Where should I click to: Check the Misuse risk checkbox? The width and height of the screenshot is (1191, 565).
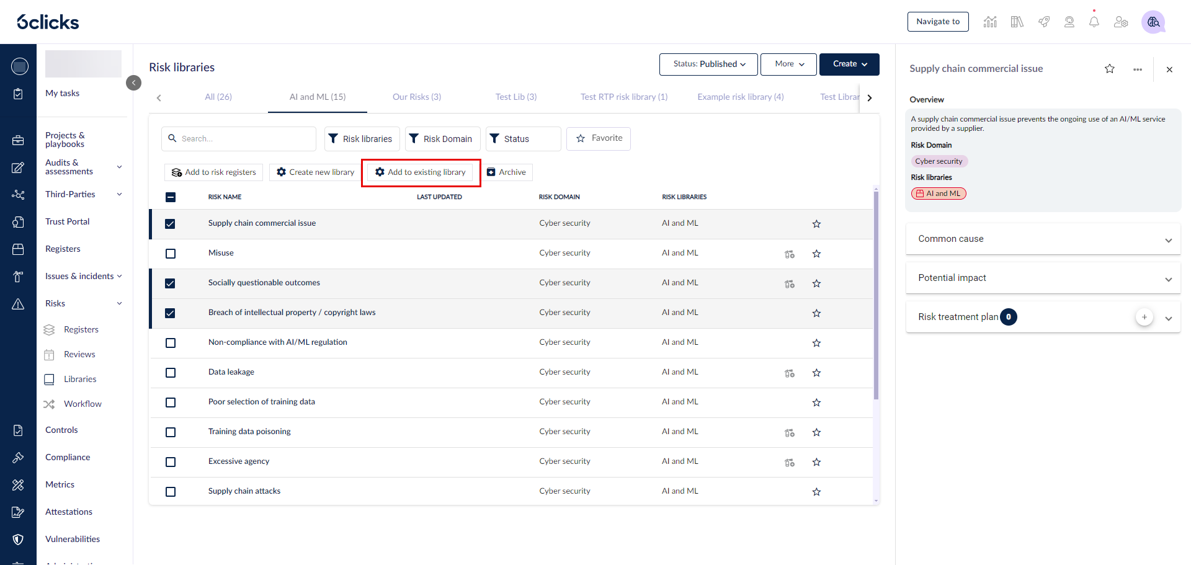pos(171,254)
